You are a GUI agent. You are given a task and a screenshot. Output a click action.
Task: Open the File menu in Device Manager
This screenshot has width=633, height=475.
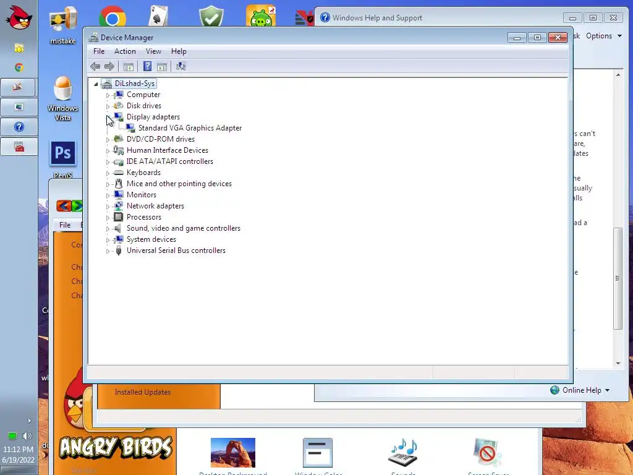(x=99, y=51)
